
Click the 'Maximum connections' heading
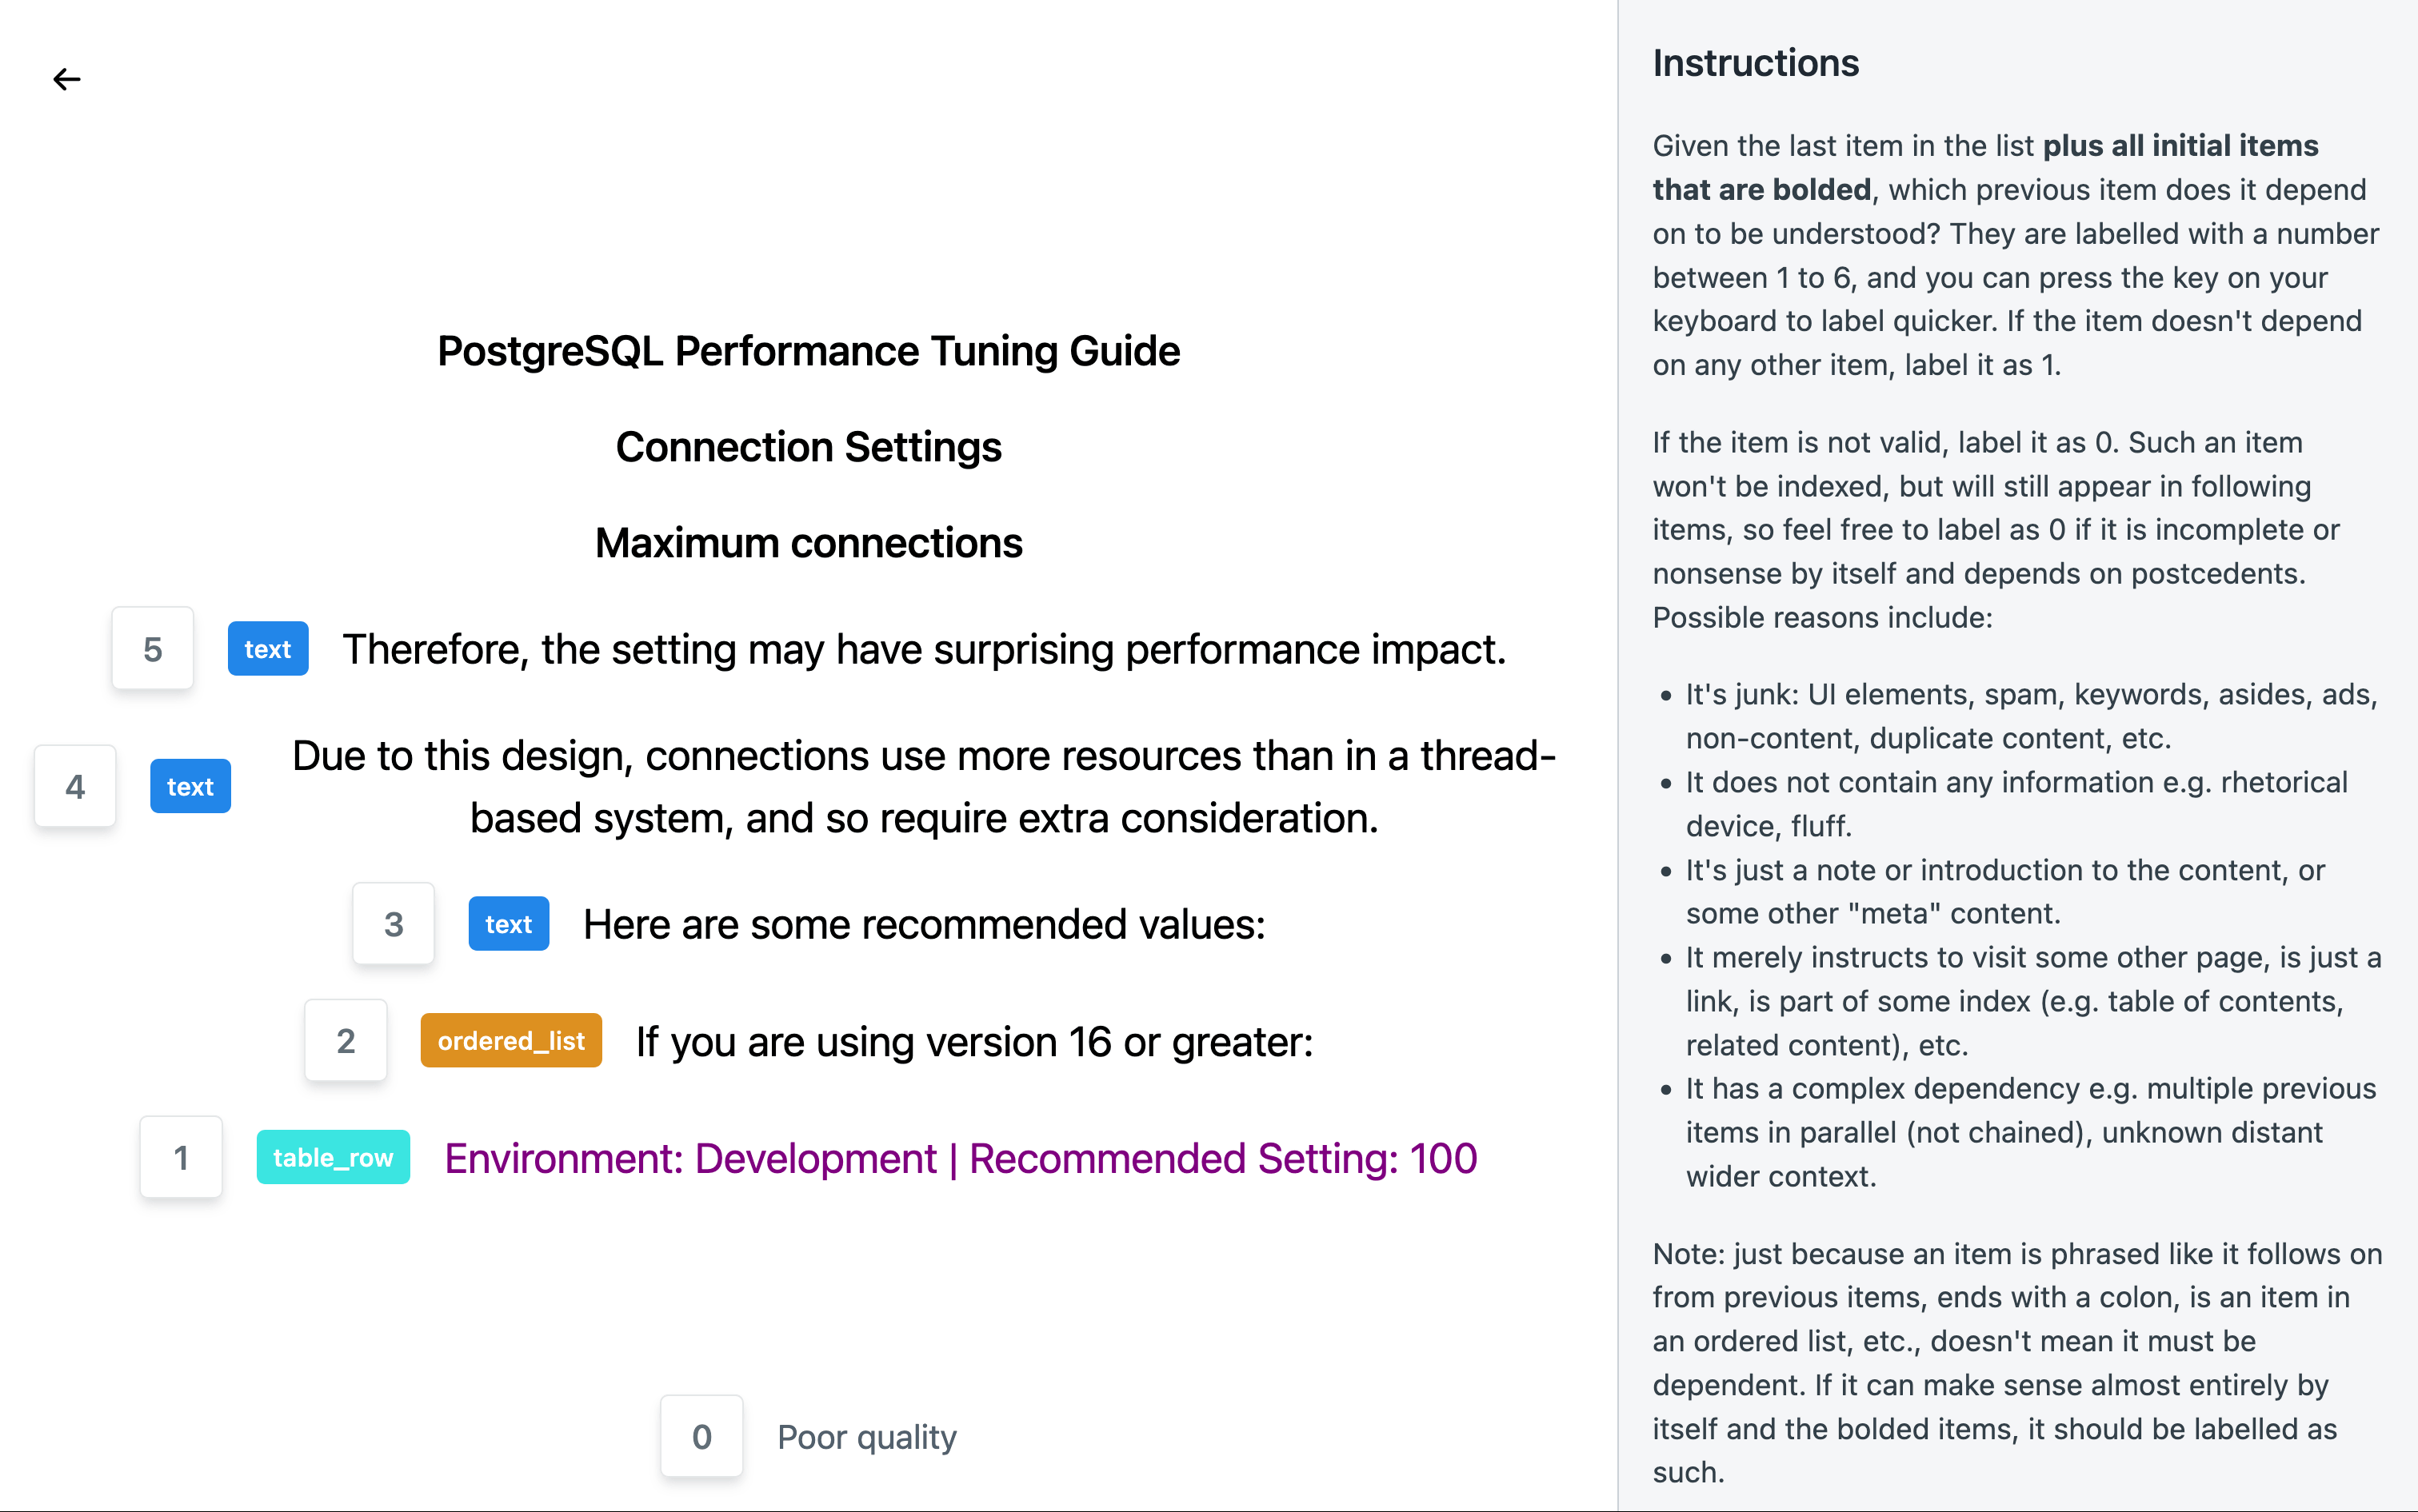pyautogui.click(x=809, y=543)
